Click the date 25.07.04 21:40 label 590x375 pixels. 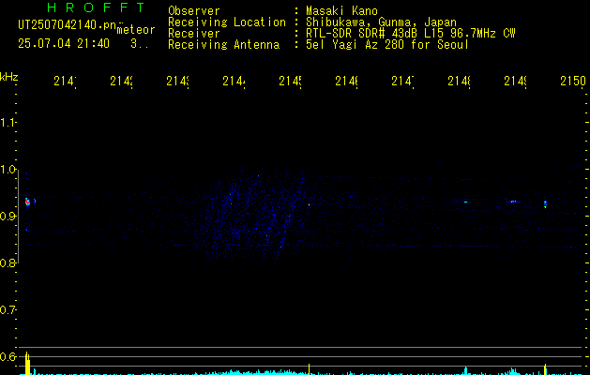coord(64,44)
